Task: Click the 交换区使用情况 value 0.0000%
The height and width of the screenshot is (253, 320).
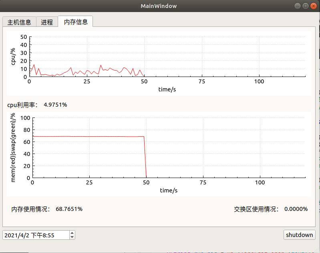Action: [x=296, y=209]
